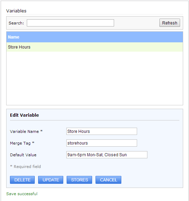
Task: Focus the Merge Tag text field
Action: point(102,143)
